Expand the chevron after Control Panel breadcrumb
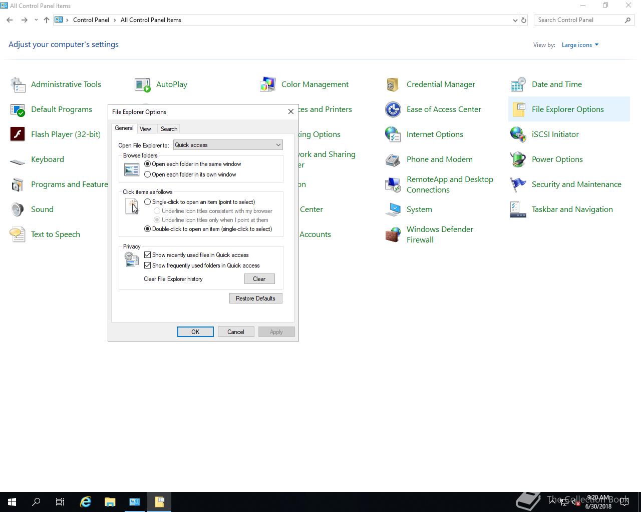Screen dimensions: 641x512 coord(115,20)
